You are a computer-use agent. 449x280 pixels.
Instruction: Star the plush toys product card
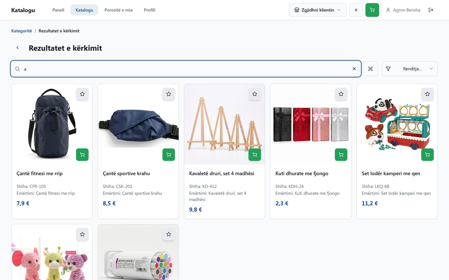[x=82, y=234]
